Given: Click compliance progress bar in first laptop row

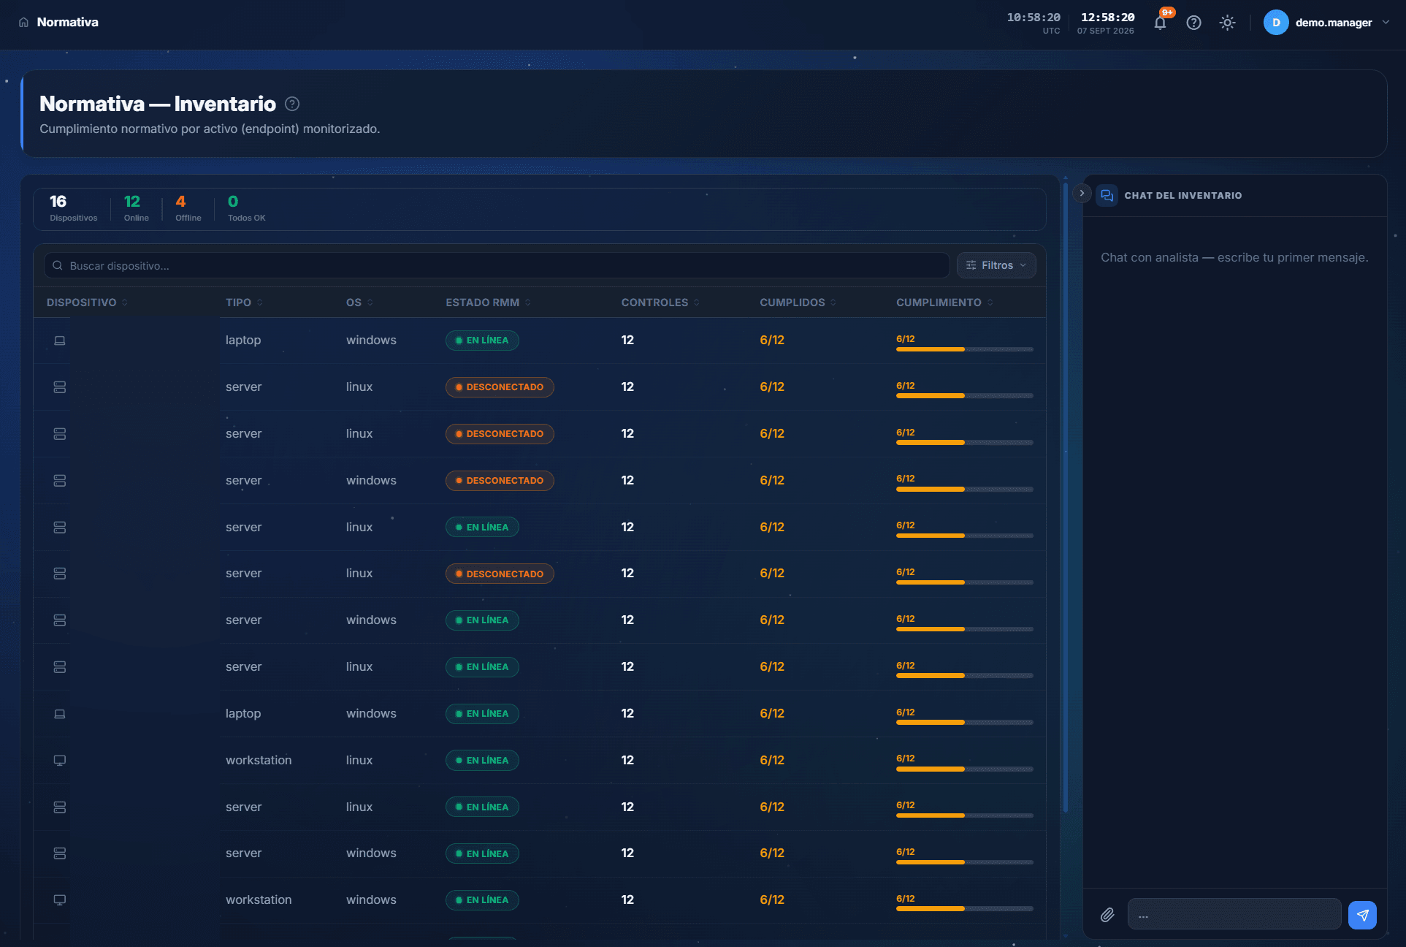Looking at the screenshot, I should click(x=964, y=349).
